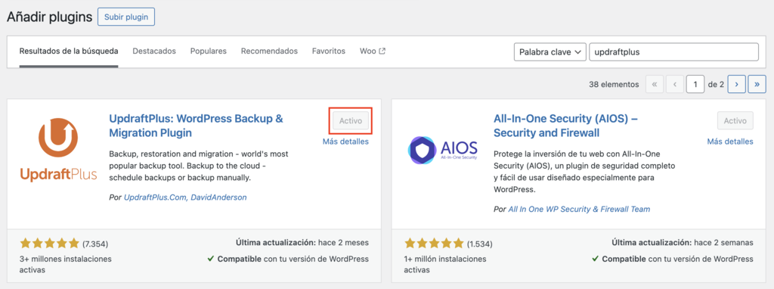
Task: Click the 38 elementos count text
Action: (614, 85)
